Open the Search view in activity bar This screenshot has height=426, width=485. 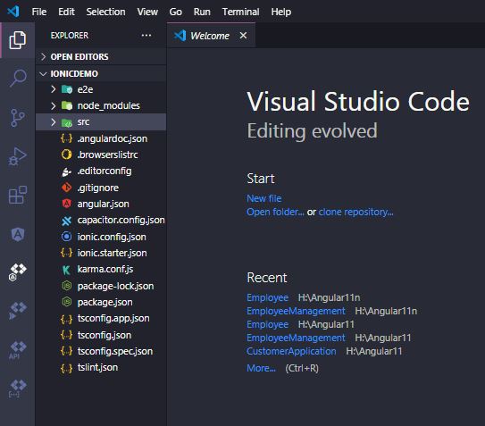click(x=18, y=78)
